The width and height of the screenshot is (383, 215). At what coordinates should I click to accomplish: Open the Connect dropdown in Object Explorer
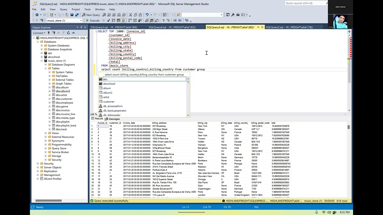39,33
